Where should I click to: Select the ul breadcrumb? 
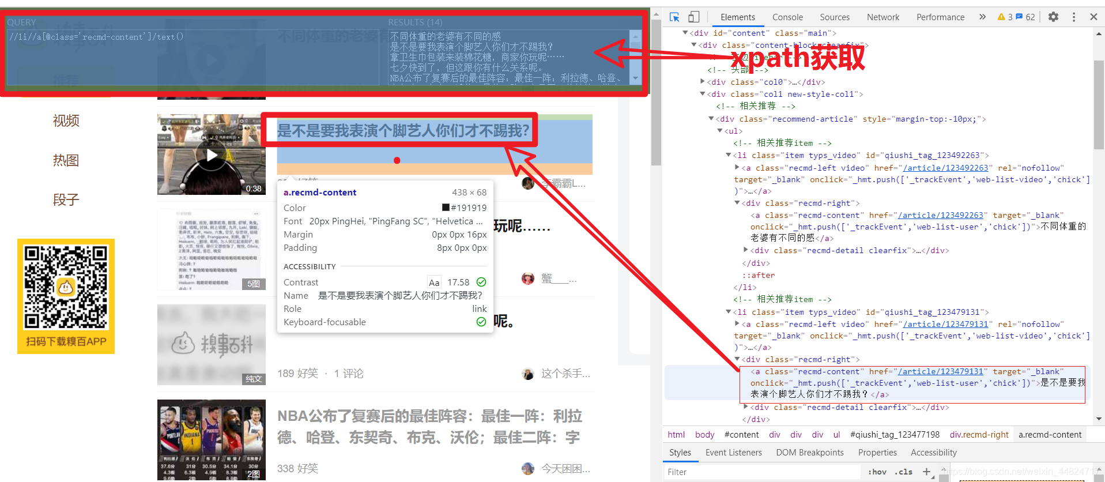836,435
